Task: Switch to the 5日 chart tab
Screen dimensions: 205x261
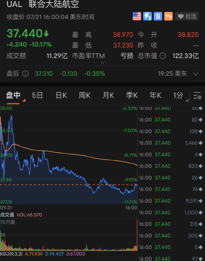Action: coord(37,95)
